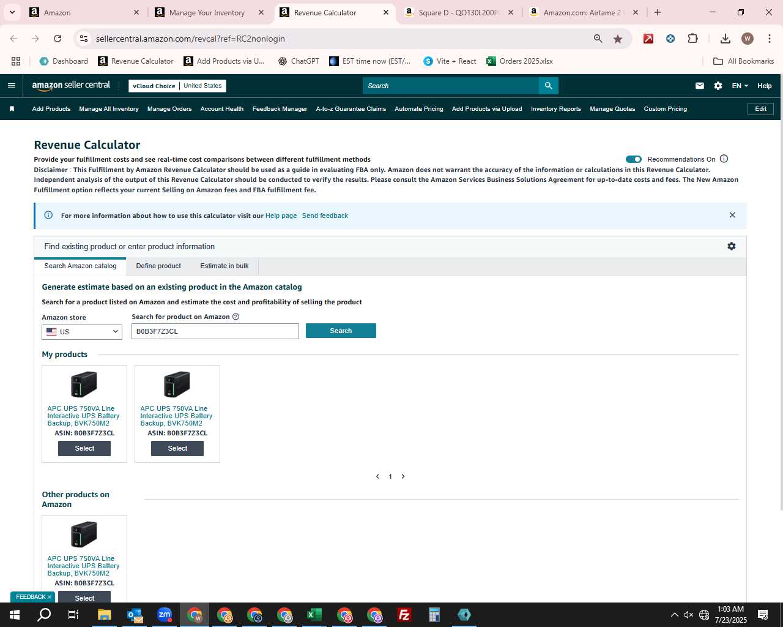The height and width of the screenshot is (627, 783).
Task: Click the browser address bar URL
Action: (190, 39)
